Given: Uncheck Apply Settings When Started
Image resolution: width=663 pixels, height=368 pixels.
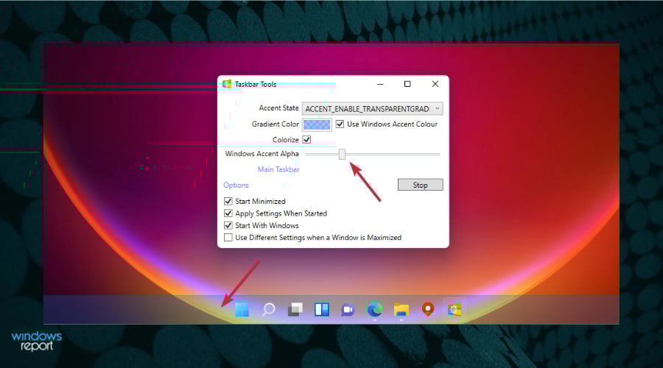Looking at the screenshot, I should point(228,213).
